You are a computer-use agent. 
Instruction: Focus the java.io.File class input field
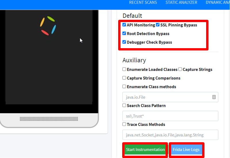pos(170,97)
